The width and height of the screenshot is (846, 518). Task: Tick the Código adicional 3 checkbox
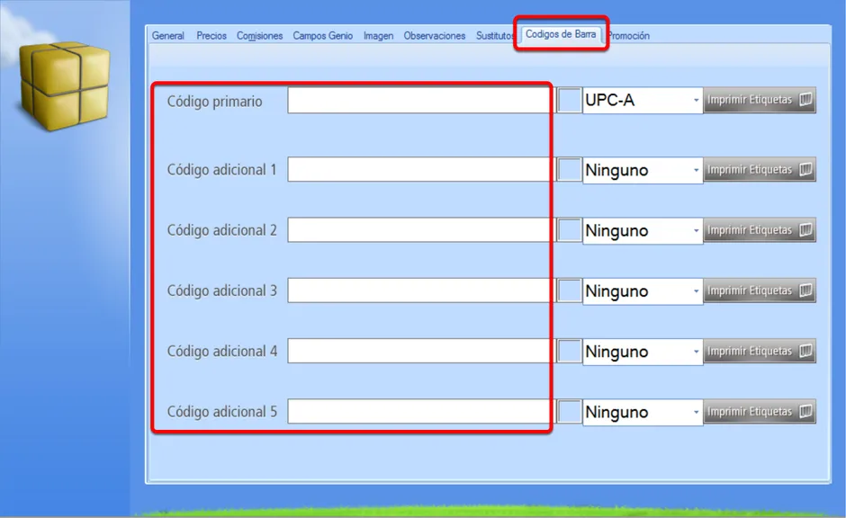[569, 290]
